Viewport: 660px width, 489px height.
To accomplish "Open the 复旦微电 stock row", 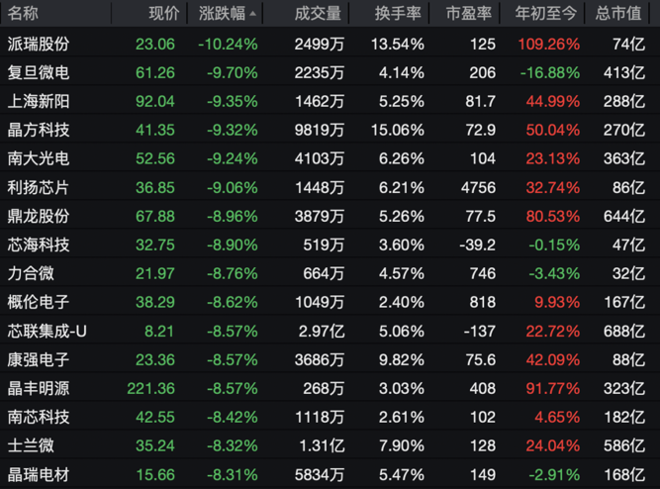I will tap(330, 72).
